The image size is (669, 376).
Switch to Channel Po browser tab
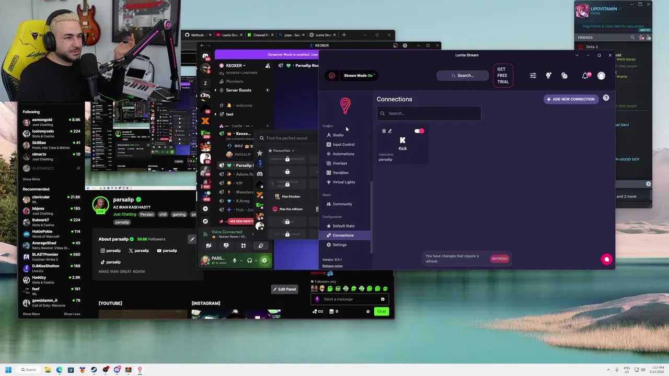pos(260,35)
